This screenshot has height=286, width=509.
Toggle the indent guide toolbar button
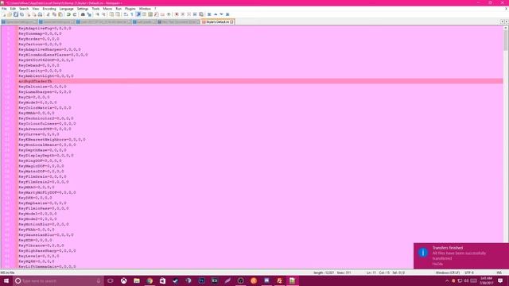point(138,14)
